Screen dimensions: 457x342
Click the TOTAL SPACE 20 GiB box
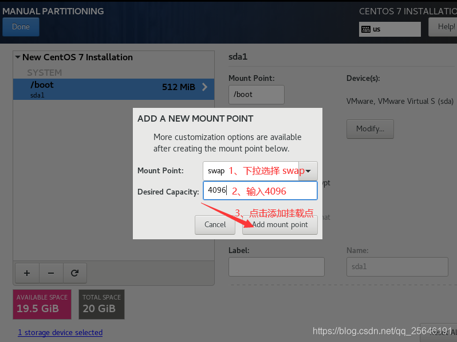click(x=101, y=304)
